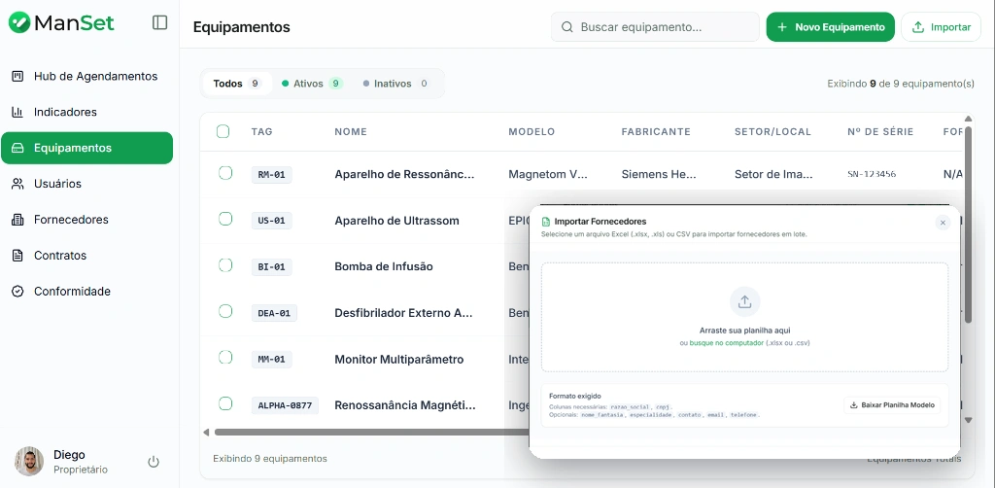The height and width of the screenshot is (488, 995).
Task: Click the vertical scrollbar down arrow
Action: tap(969, 420)
